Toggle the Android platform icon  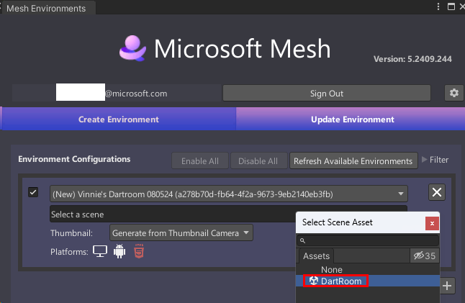tap(119, 251)
